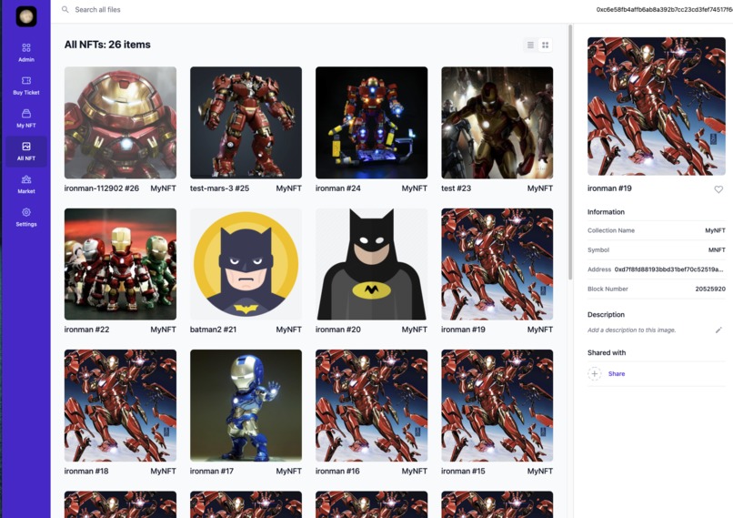The height and width of the screenshot is (518, 733).
Task: Switch to list view layout
Action: [x=530, y=45]
